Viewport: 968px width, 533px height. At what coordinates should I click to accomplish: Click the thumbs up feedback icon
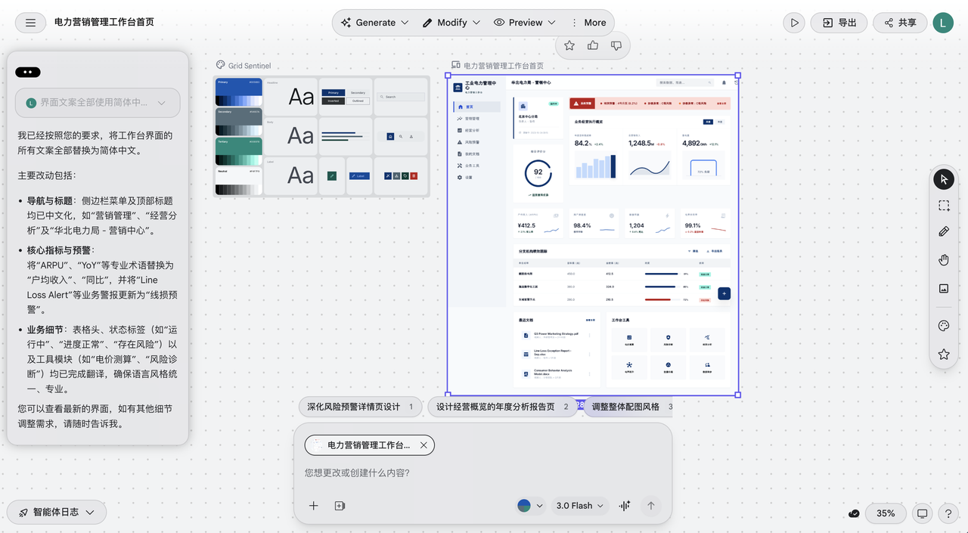pos(593,46)
